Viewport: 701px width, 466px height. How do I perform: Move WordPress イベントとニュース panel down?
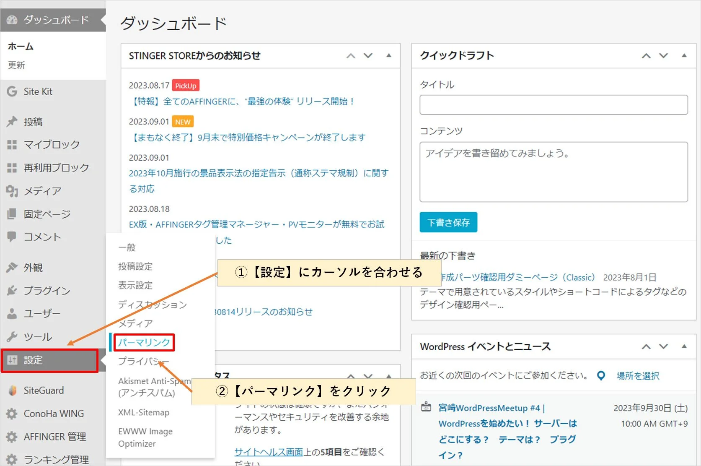(663, 346)
